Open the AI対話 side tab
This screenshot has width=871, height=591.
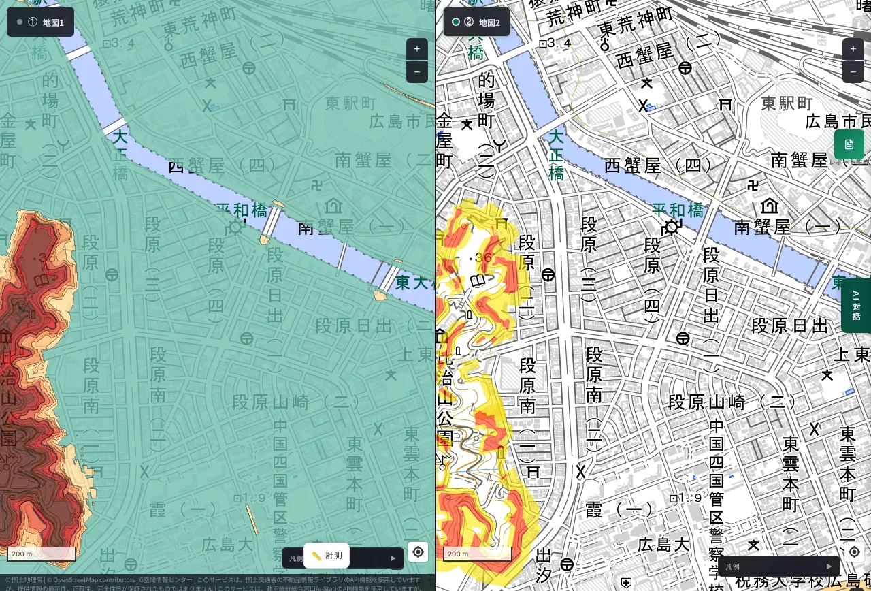point(856,306)
